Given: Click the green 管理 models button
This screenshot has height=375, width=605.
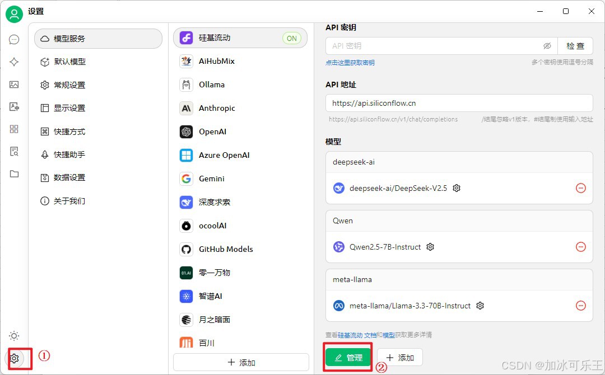Looking at the screenshot, I should [x=348, y=358].
